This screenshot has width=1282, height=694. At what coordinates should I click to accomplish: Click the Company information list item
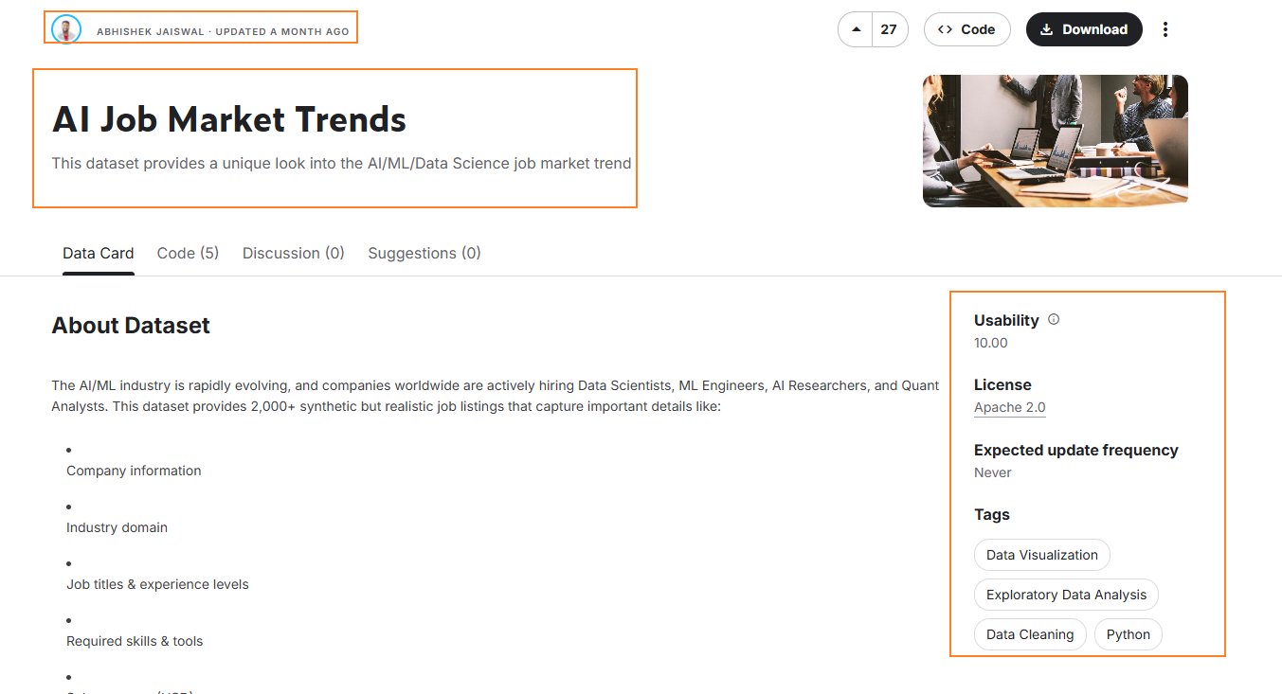pyautogui.click(x=134, y=471)
